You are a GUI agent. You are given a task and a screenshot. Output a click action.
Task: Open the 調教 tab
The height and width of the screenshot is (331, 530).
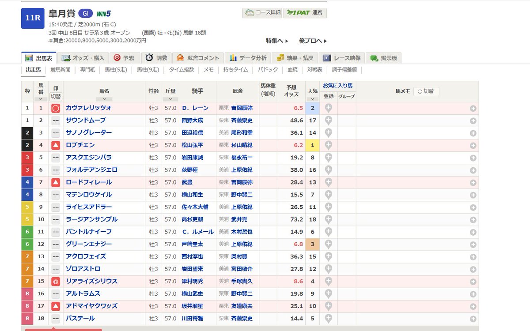(x=157, y=58)
